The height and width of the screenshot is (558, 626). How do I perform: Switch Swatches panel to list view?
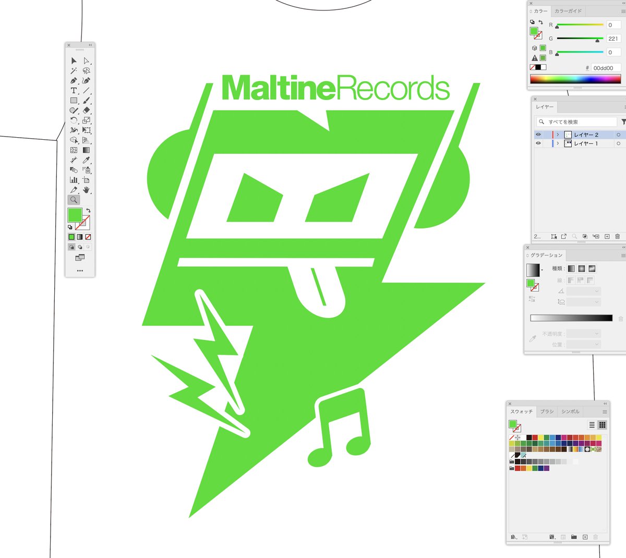(592, 425)
